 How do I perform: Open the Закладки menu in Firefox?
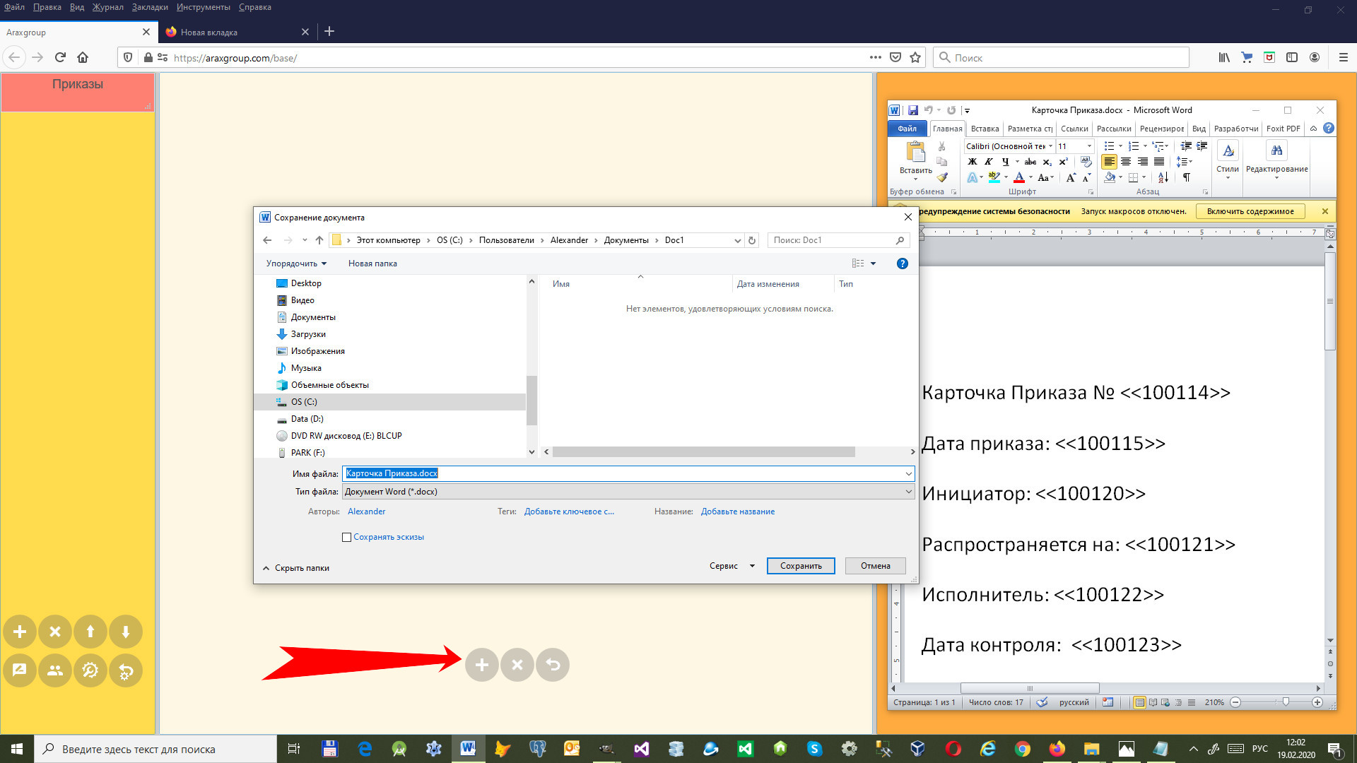click(150, 7)
